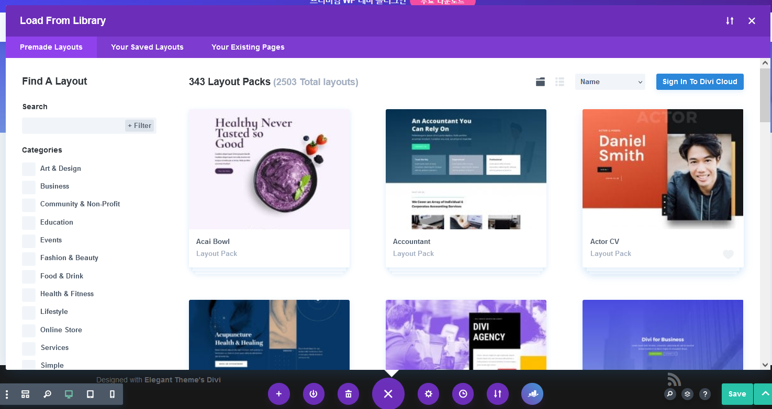Open editing history clock button
The width and height of the screenshot is (772, 409).
pyautogui.click(x=463, y=394)
